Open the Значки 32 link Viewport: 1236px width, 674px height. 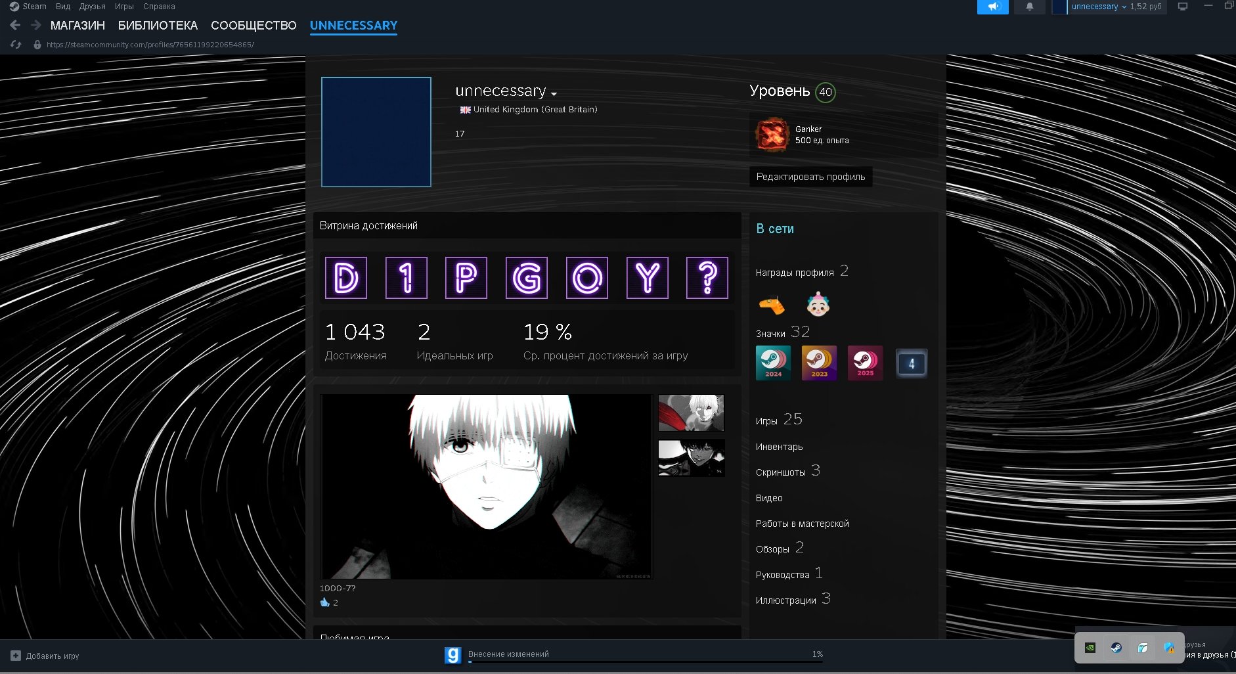click(783, 332)
